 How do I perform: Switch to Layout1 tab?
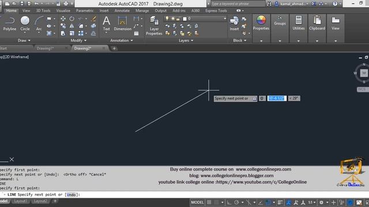pyautogui.click(x=21, y=201)
